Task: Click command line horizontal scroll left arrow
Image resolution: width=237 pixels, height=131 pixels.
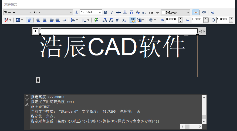Action: tap(182, 126)
